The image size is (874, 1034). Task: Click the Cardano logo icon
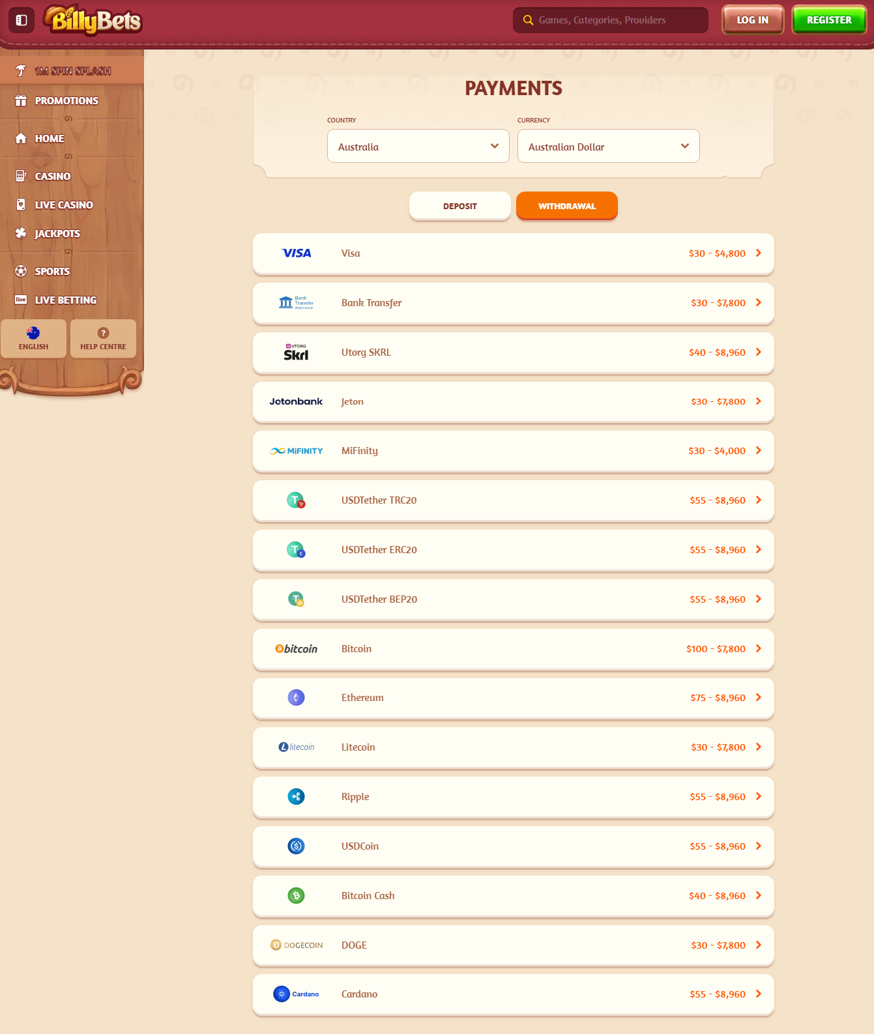[x=297, y=994]
